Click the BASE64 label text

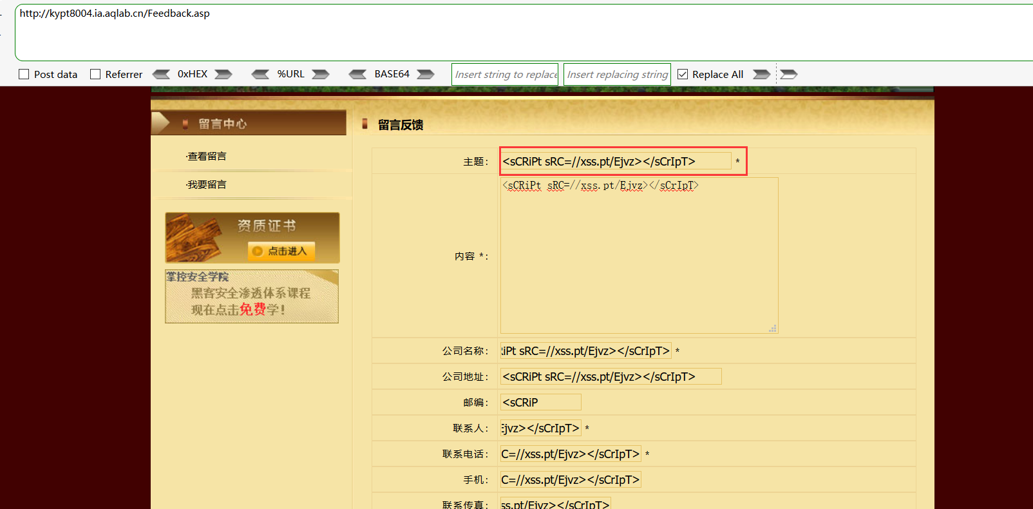pyautogui.click(x=392, y=74)
